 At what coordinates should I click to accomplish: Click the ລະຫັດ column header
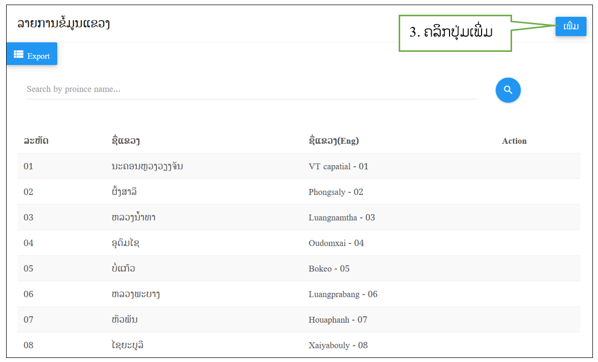(36, 141)
